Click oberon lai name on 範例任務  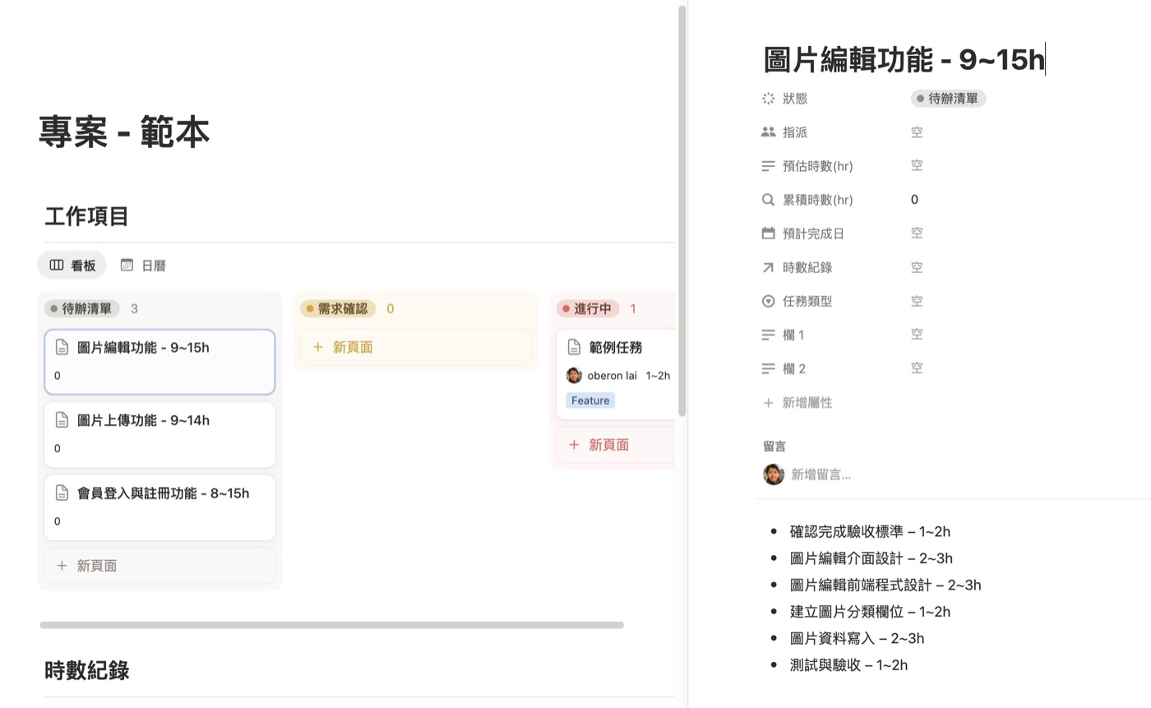tap(612, 376)
